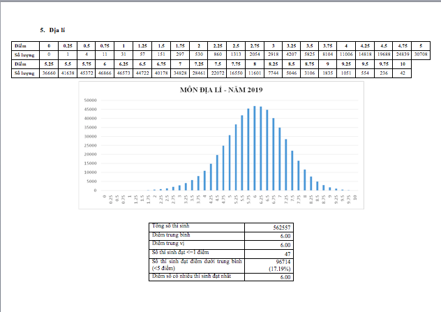441x312 pixels.
Task: Click the score header cell 9.75
Action: click(384, 64)
